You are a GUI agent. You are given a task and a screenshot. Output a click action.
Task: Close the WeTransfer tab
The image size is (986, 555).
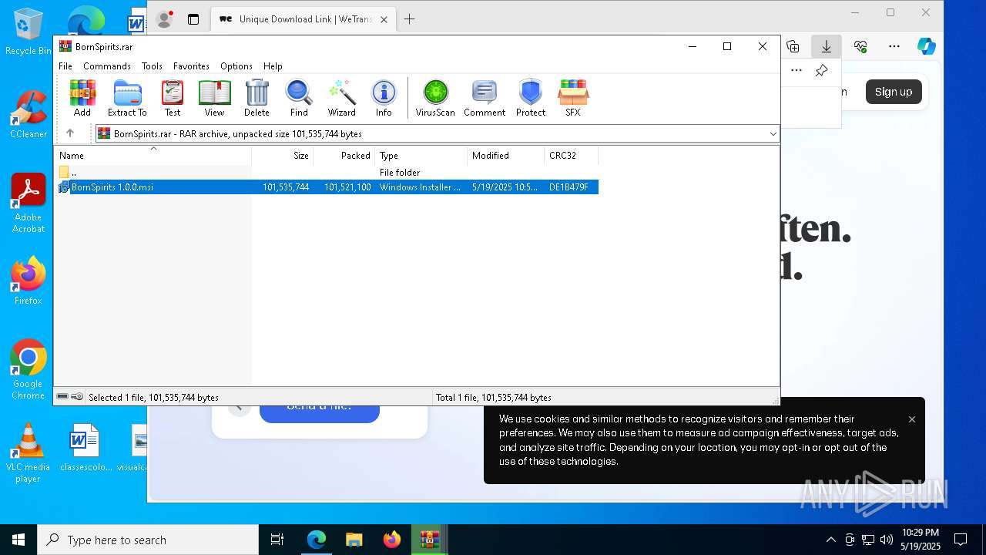tap(384, 19)
